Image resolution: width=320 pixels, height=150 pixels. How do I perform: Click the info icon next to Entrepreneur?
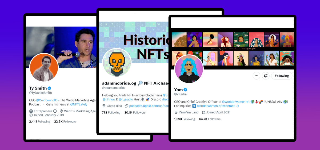[x=55, y=111]
